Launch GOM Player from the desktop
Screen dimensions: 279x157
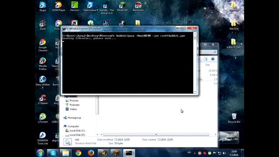(x=58, y=7)
